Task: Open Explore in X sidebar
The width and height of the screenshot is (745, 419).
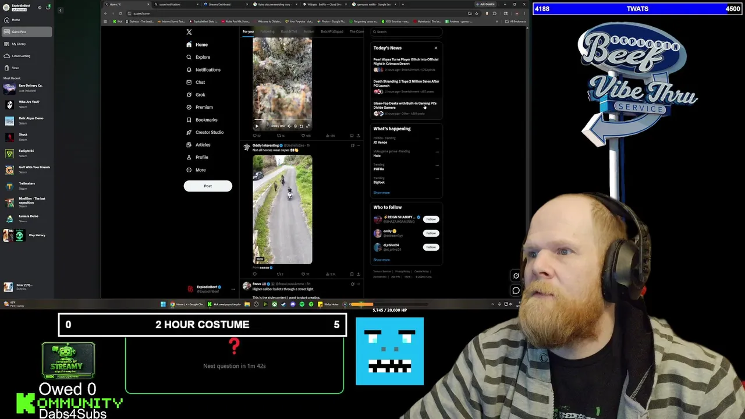Action: [198, 57]
